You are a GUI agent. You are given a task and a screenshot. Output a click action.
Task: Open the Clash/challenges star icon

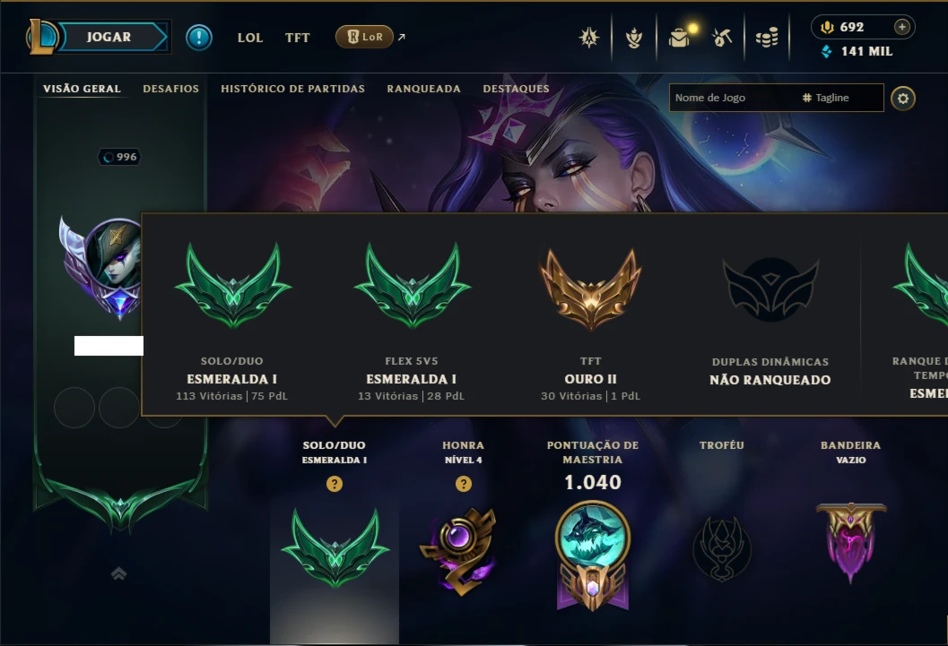[x=589, y=38]
